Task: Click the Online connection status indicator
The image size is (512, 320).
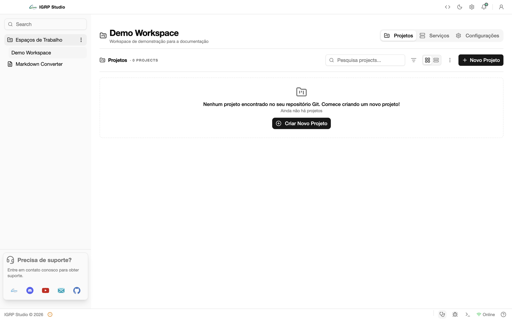Action: click(x=486, y=315)
